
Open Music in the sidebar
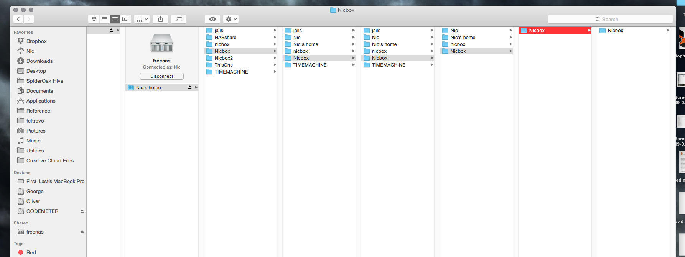33,141
